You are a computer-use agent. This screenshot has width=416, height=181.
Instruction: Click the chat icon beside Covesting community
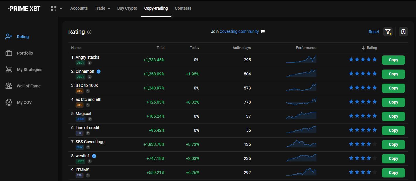[x=262, y=31]
